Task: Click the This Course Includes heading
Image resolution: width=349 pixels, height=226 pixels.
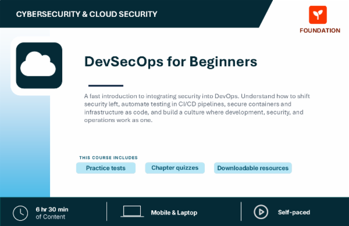Action: [x=108, y=158]
